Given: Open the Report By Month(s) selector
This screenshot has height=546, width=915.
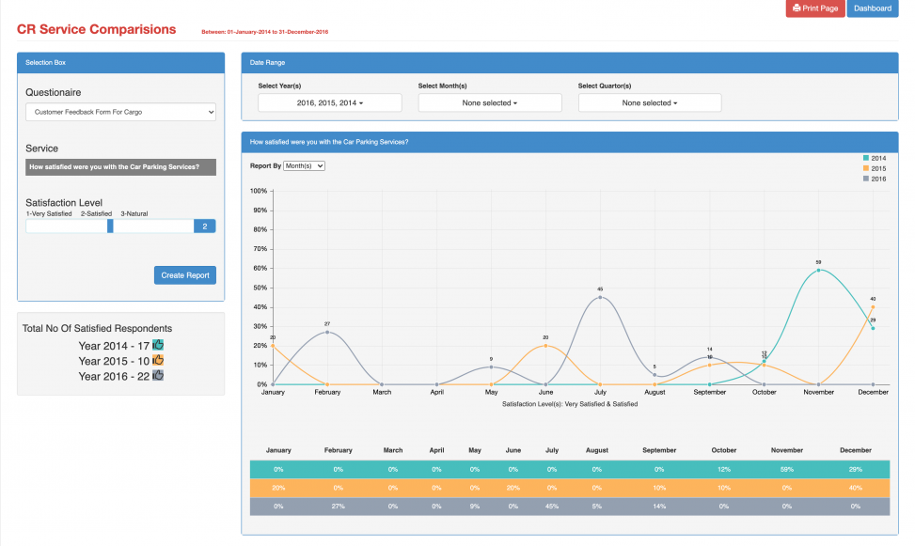Looking at the screenshot, I should click(304, 165).
